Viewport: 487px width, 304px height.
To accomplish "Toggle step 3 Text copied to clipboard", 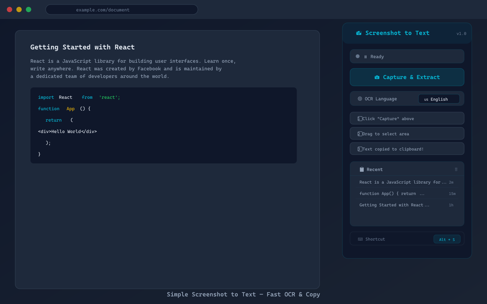I will click(407, 149).
